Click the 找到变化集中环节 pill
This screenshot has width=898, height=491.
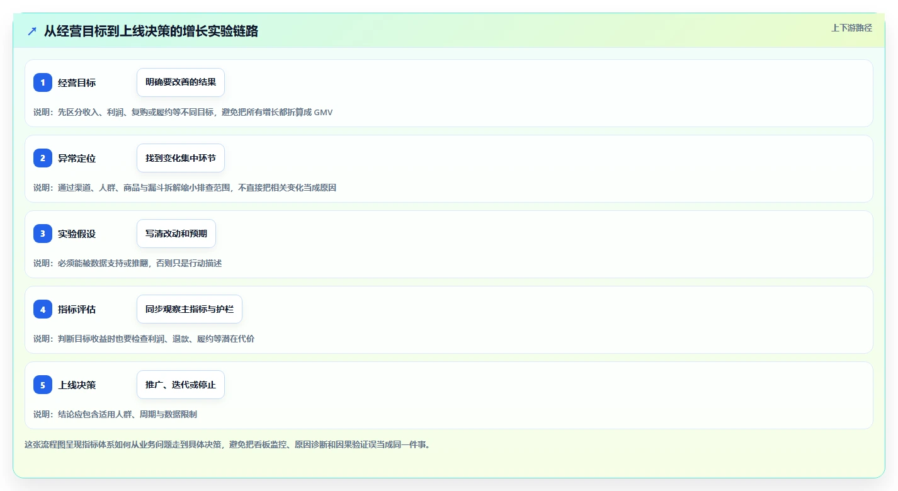181,158
